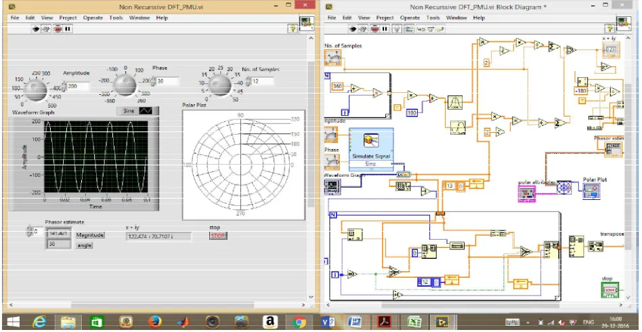Click the Amplitude value stepper arrows
Screen dimensions: 642x332
coord(64,87)
